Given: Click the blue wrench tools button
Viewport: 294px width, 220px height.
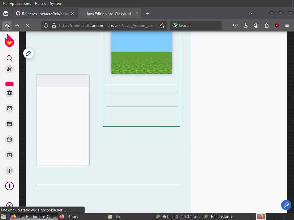Looking at the screenshot, I should click(x=286, y=205).
